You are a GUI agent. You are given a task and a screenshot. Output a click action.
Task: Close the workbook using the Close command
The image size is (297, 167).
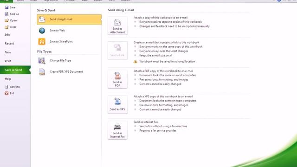[11, 27]
